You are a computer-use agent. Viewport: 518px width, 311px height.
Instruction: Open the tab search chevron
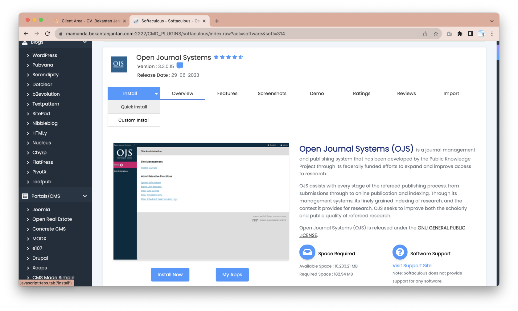coord(492,21)
